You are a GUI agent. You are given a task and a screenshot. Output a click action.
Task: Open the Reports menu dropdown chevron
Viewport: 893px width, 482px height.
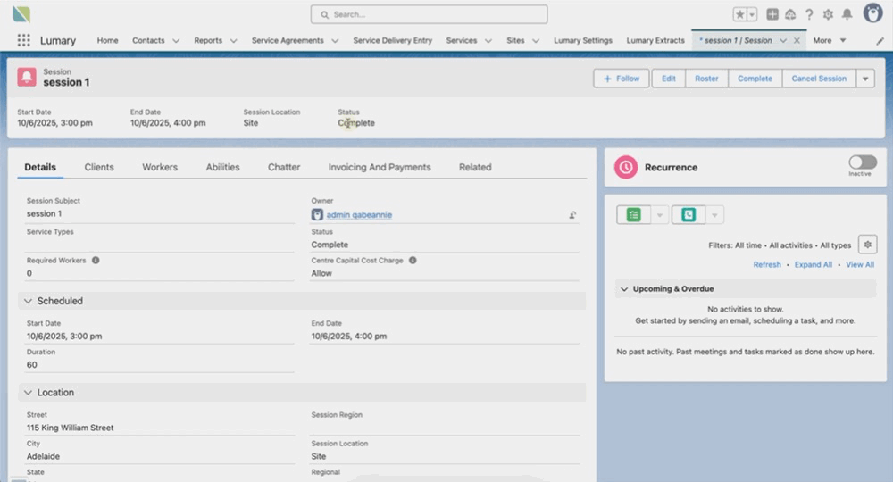[233, 41]
